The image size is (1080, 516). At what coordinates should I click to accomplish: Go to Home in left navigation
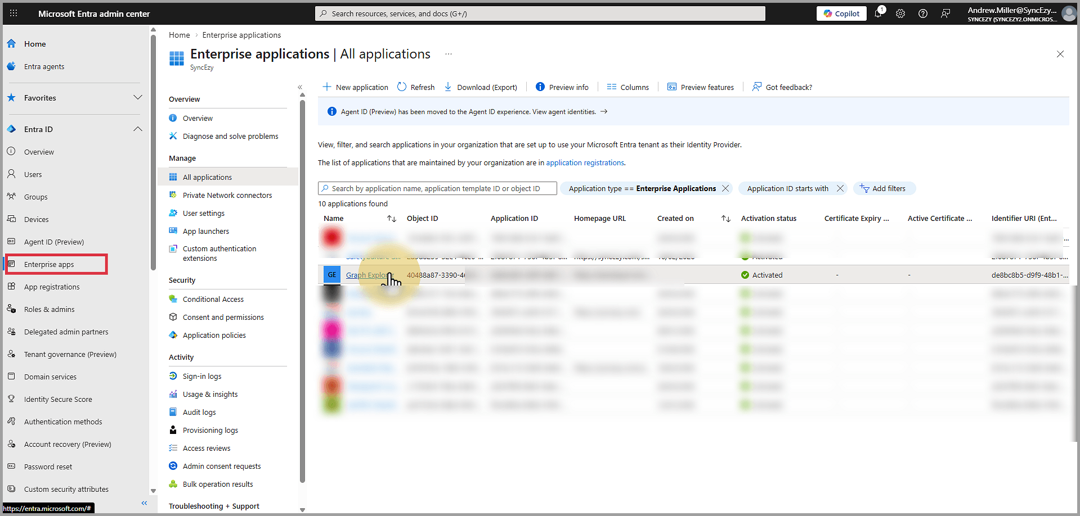[x=35, y=44]
